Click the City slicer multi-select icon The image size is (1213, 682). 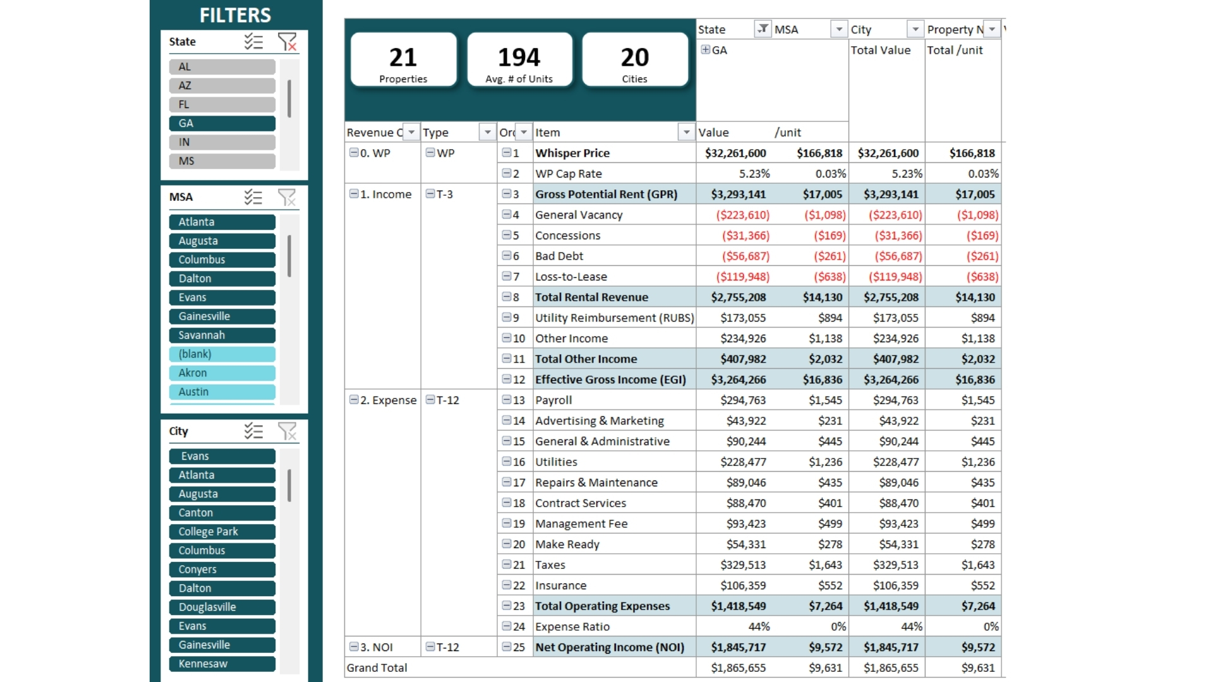pyautogui.click(x=253, y=431)
